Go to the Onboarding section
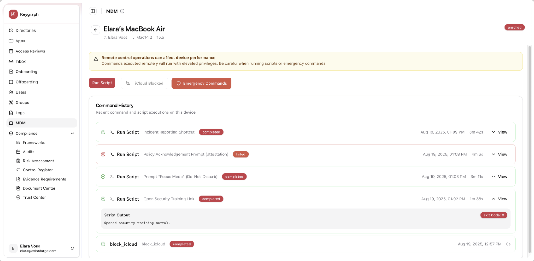 coord(42,72)
